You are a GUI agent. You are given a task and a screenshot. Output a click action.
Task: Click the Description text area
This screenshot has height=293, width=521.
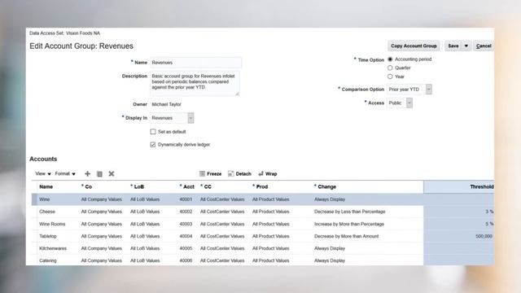pyautogui.click(x=195, y=83)
